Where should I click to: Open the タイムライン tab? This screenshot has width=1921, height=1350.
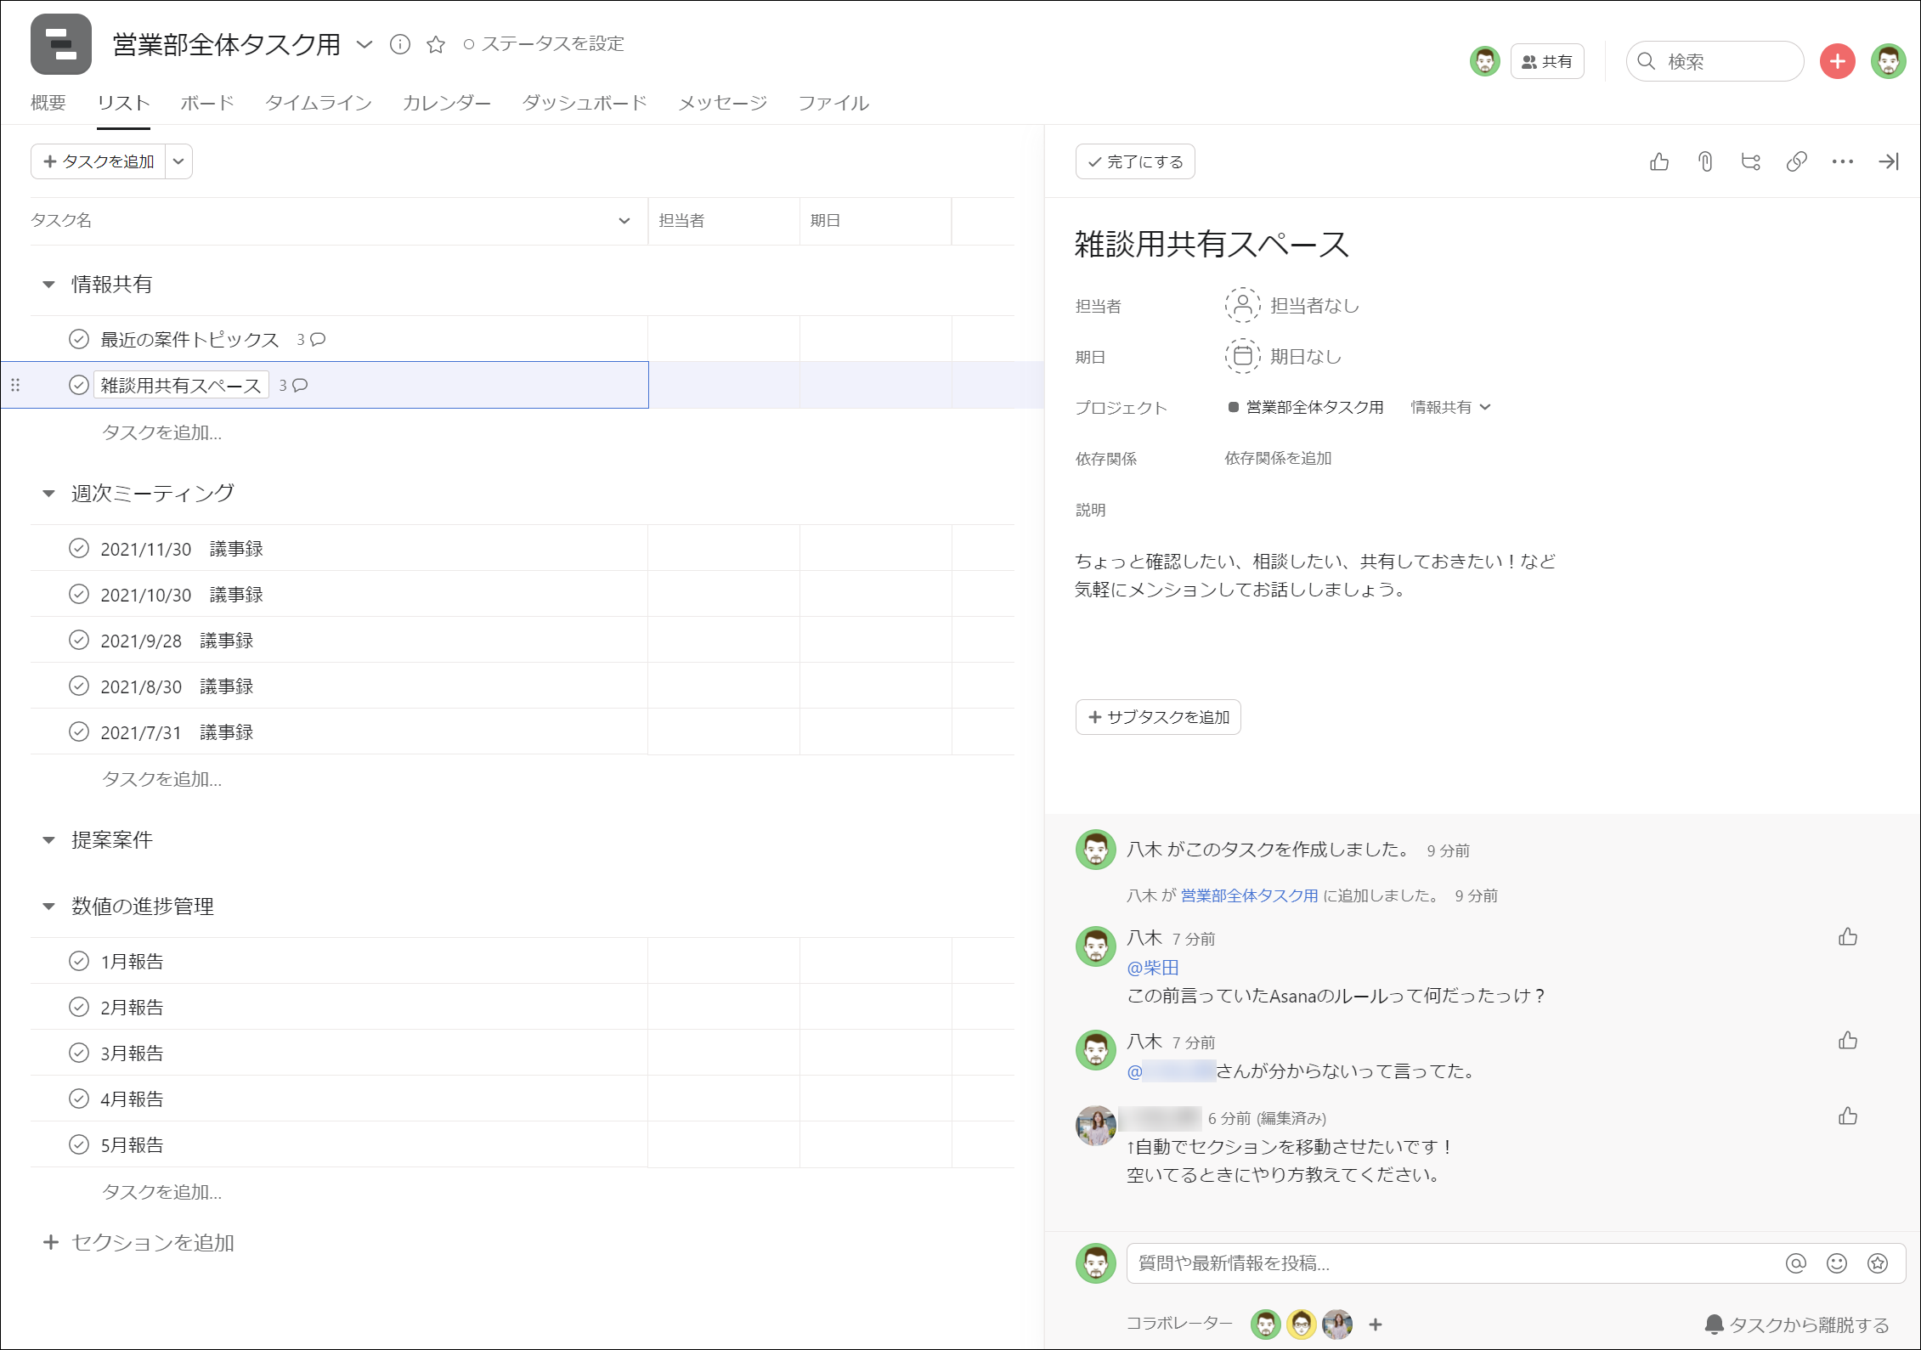coord(318,103)
